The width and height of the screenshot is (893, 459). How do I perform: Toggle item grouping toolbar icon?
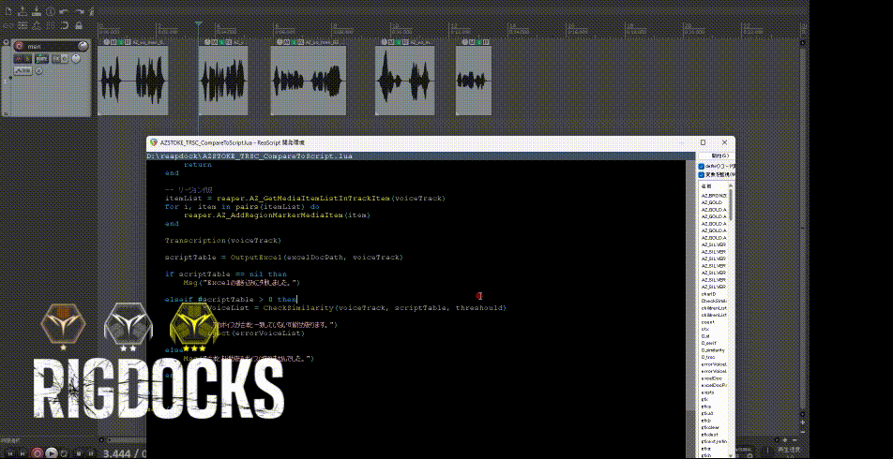coord(23,25)
